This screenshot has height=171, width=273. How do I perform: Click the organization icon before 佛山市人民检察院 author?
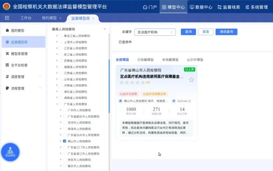coord(120,101)
